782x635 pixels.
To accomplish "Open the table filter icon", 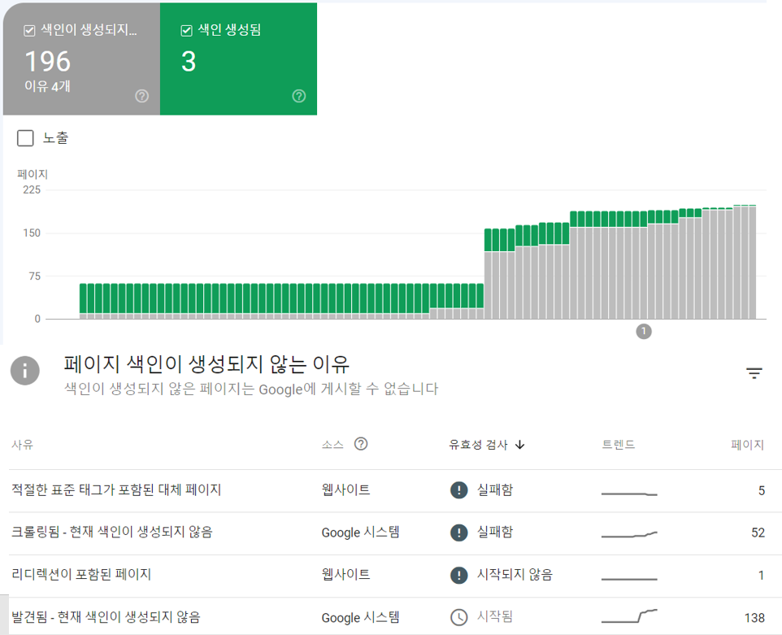I will pyautogui.click(x=754, y=372).
